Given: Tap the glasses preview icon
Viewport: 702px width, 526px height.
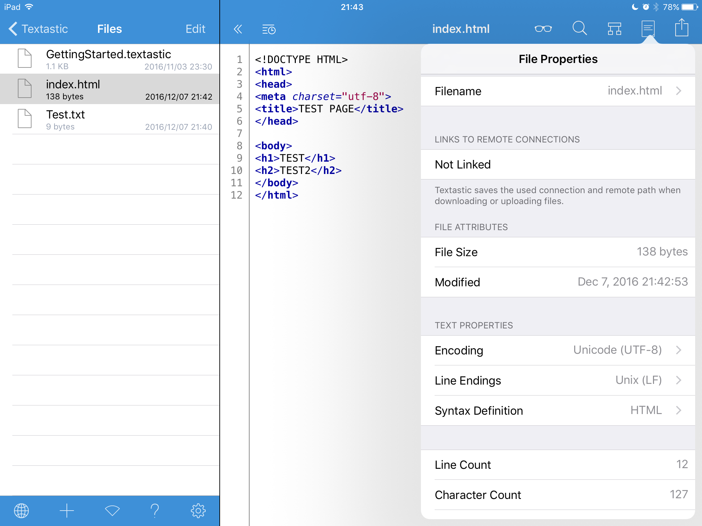Looking at the screenshot, I should click(543, 29).
